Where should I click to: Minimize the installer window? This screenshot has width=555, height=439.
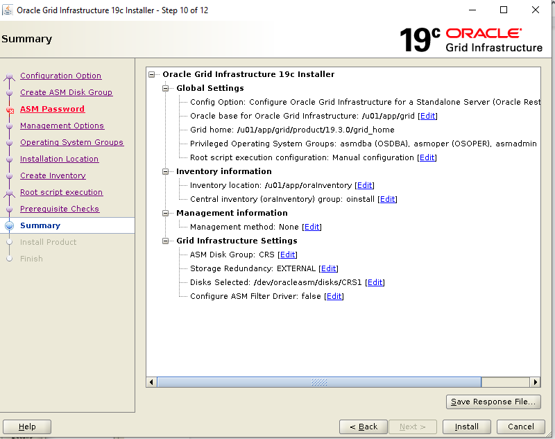472,10
